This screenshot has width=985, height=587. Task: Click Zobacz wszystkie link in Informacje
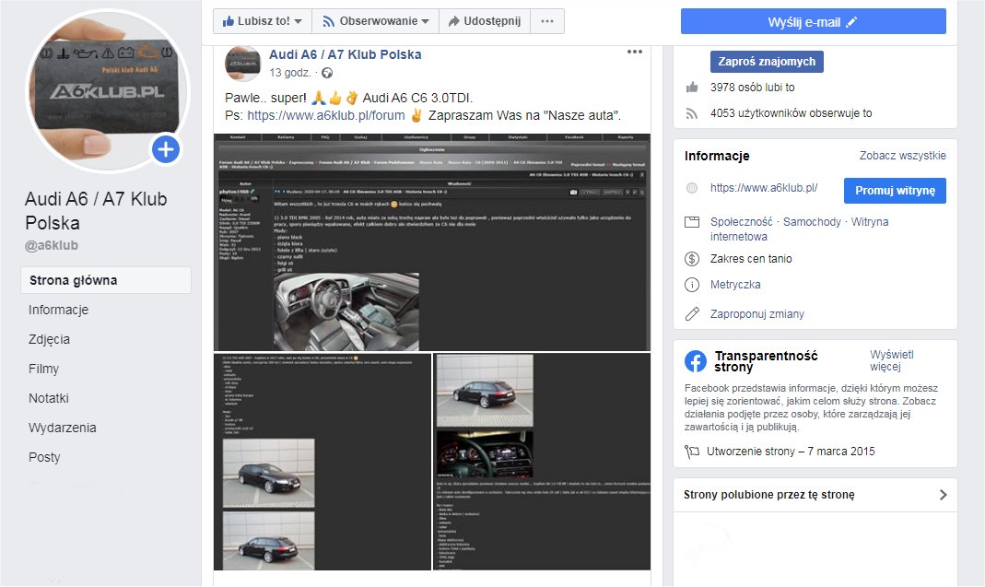click(902, 155)
